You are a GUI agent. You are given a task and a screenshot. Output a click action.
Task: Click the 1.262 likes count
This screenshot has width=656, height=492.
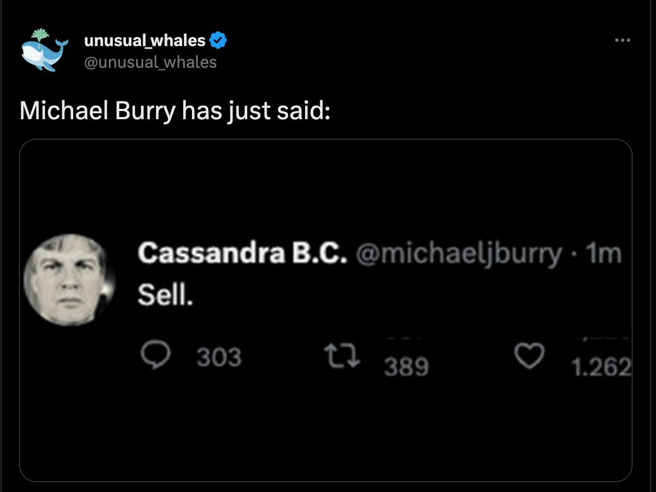point(602,368)
